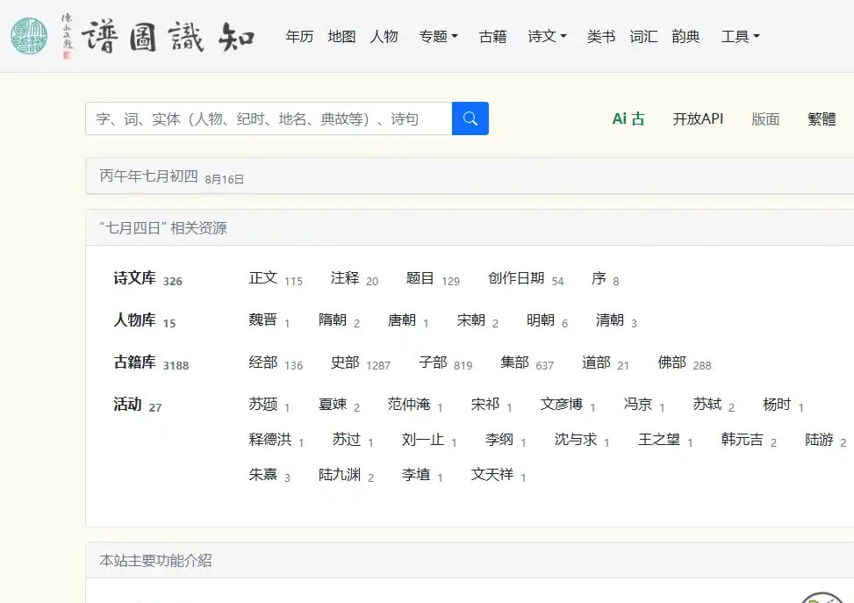The width and height of the screenshot is (854, 603).
Task: Click 苏轼 in the 活动 list
Action: point(707,404)
